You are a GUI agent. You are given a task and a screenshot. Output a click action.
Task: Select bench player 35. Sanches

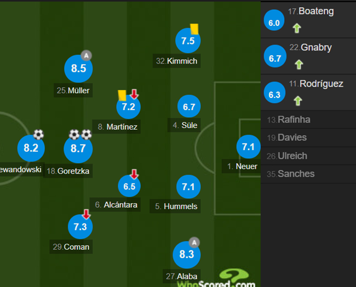click(308, 174)
